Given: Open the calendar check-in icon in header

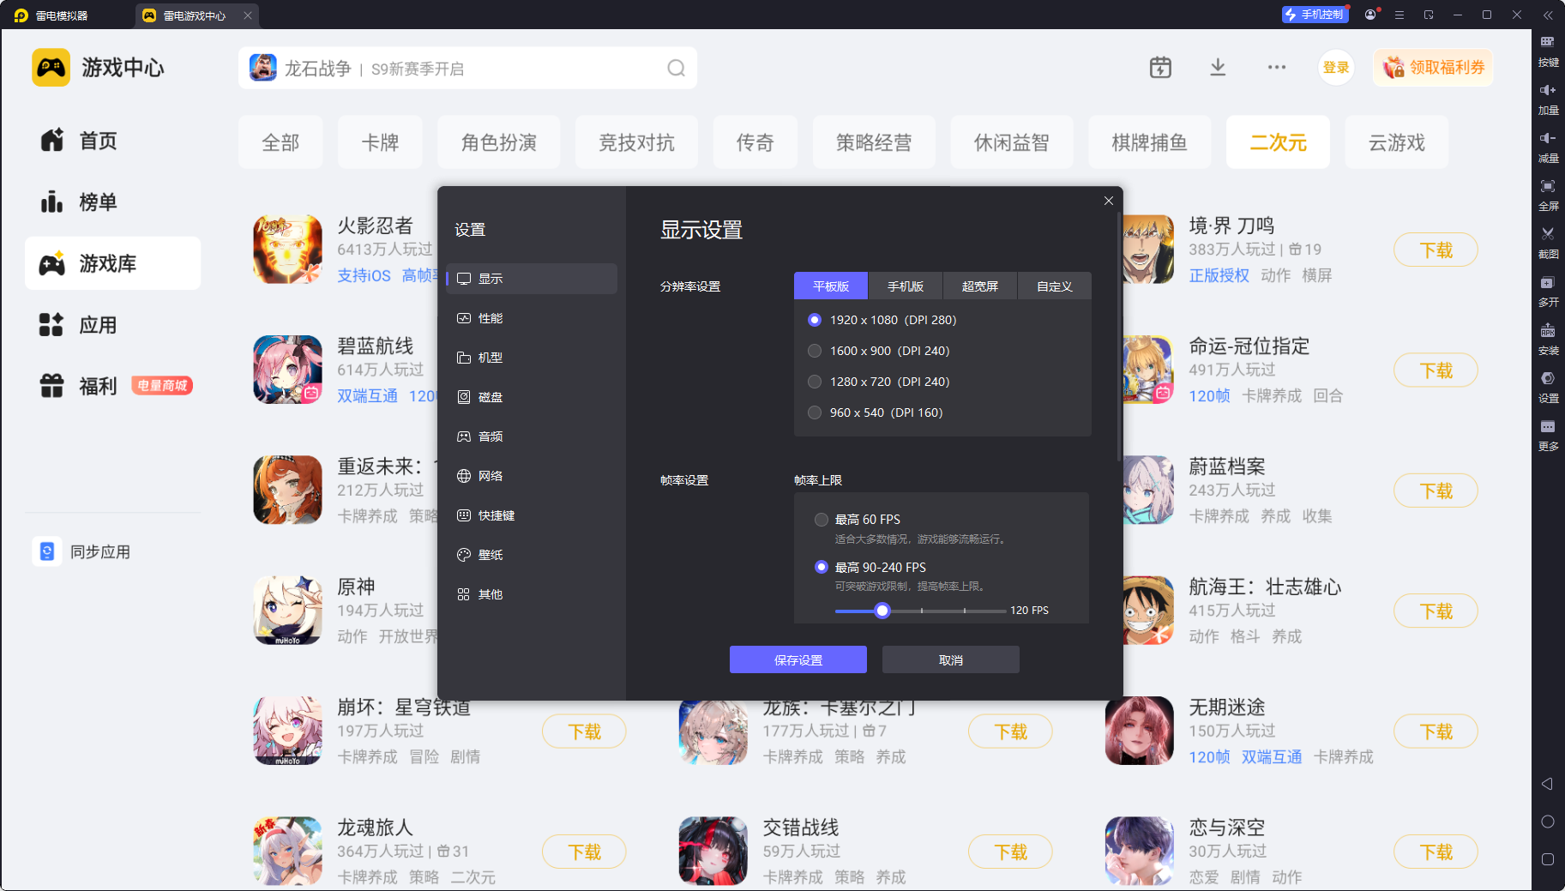Looking at the screenshot, I should 1160,68.
